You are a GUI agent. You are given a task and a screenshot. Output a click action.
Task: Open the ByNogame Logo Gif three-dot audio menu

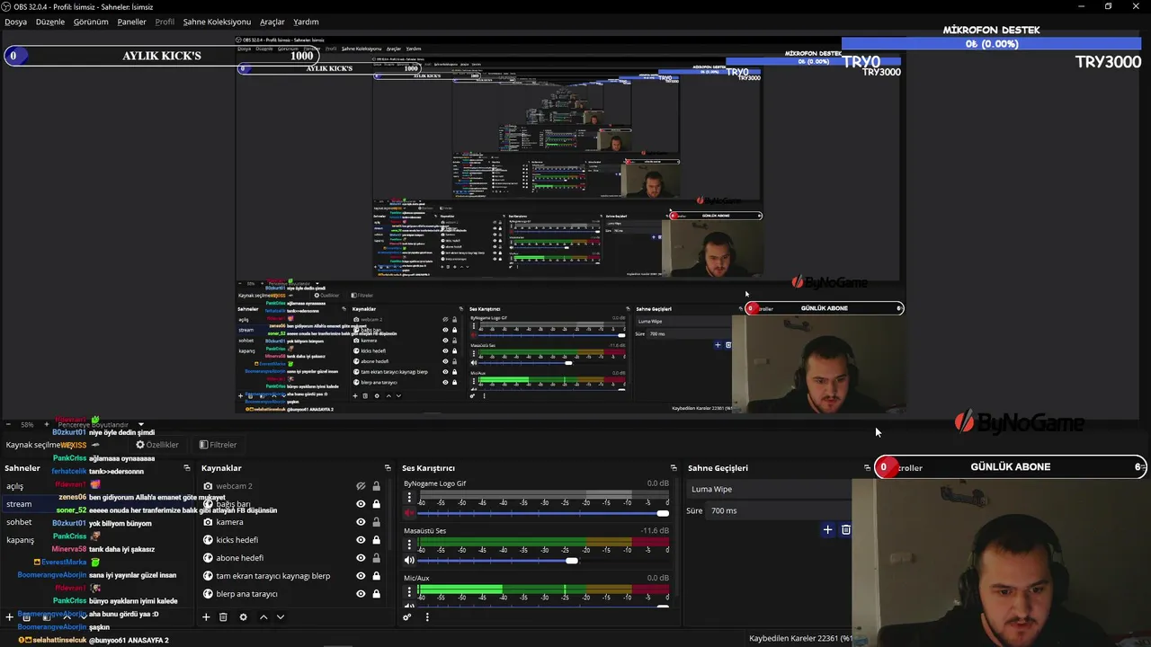point(409,497)
